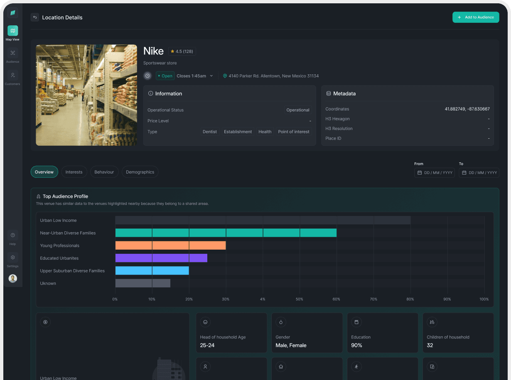Open Map View in the sidebar
The image size is (511, 380).
pyautogui.click(x=12, y=31)
